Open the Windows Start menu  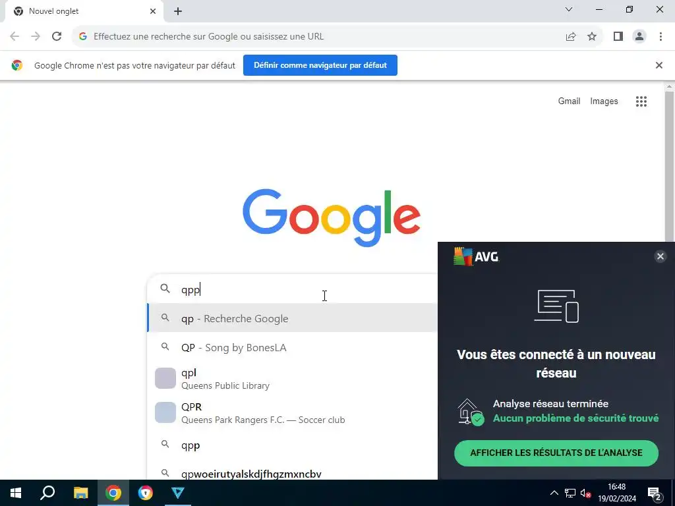(16, 493)
